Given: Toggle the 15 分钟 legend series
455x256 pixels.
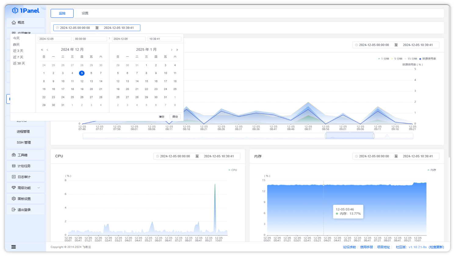Looking at the screenshot, I should click(x=411, y=59).
